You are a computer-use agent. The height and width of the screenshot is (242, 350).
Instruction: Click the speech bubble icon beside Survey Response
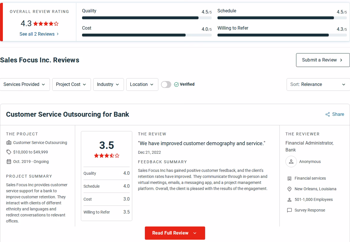point(289,210)
